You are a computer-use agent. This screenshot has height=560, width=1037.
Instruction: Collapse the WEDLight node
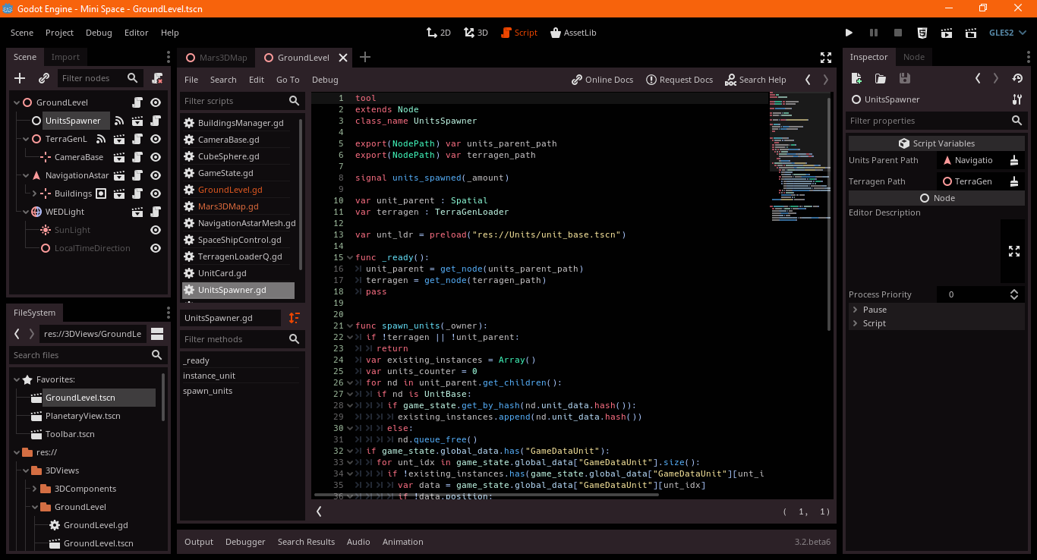point(27,212)
